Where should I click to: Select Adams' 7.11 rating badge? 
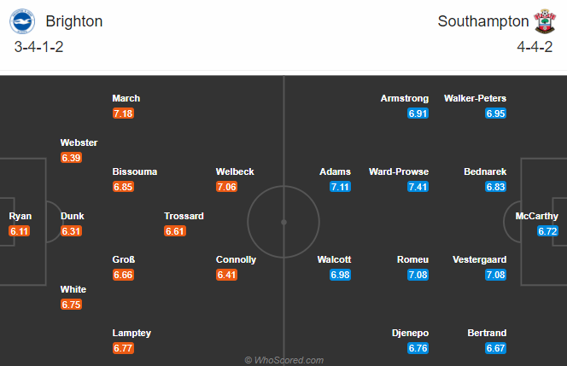coord(340,187)
